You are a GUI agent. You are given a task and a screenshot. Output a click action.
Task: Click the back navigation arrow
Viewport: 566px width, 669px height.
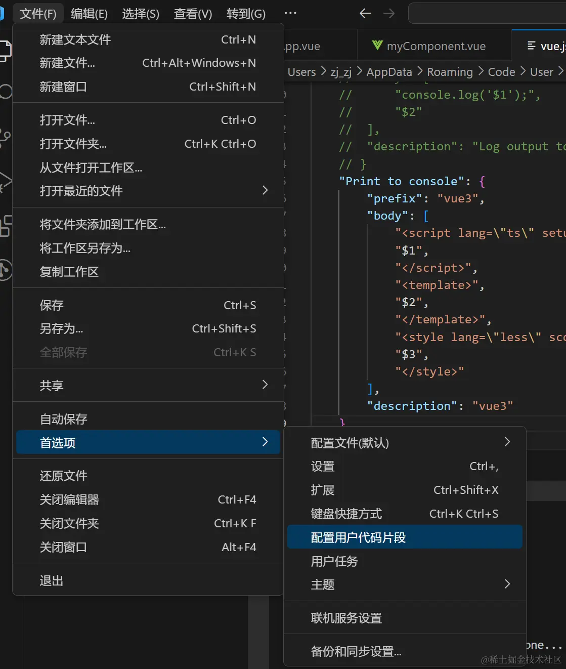tap(365, 14)
